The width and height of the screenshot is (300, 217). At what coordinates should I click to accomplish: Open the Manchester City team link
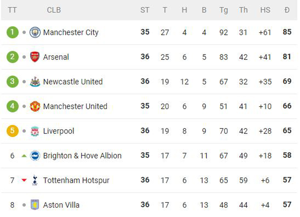point(71,32)
